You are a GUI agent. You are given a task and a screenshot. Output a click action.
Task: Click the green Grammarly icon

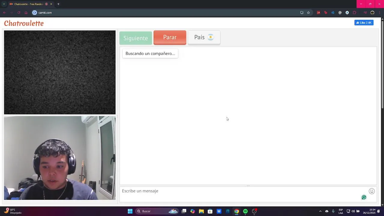click(364, 197)
